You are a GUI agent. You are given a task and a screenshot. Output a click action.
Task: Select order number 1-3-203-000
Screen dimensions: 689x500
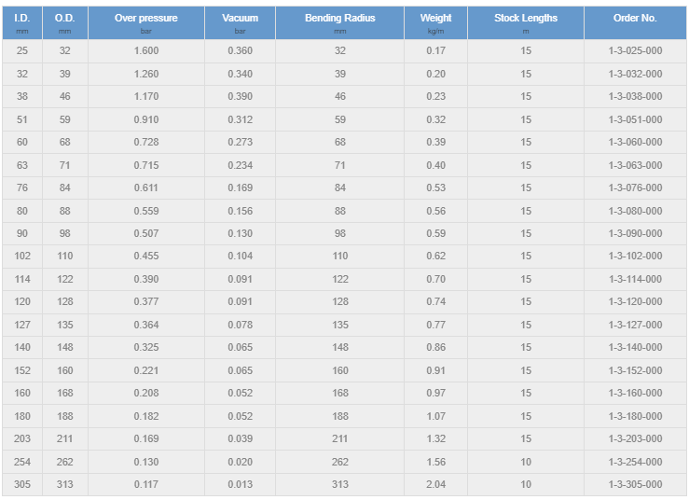635,438
